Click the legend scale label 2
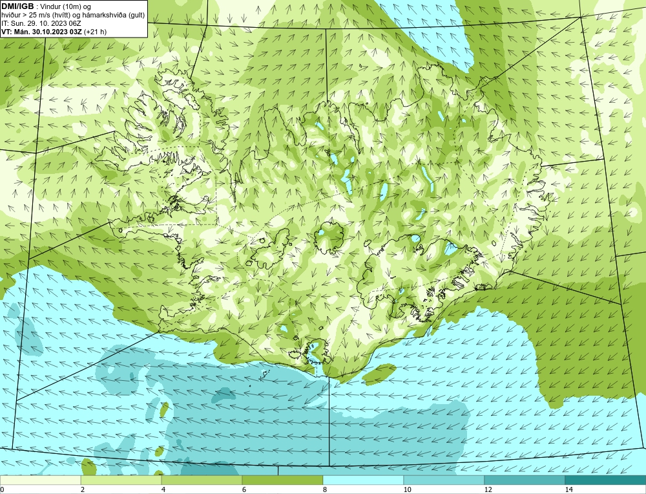This screenshot has height=494, width=646. tap(83, 489)
